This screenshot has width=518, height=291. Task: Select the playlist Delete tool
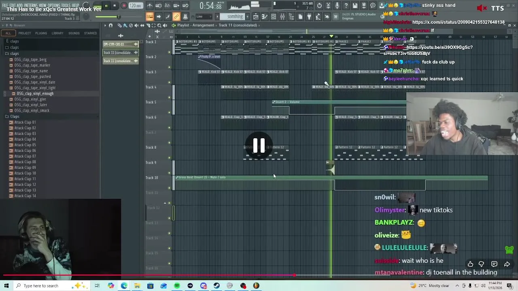pos(131,25)
